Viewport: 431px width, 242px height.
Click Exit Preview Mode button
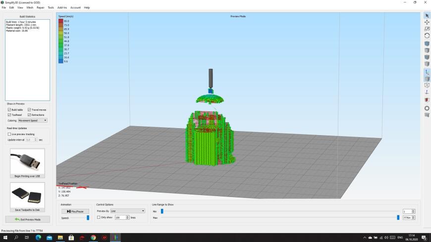coord(27,219)
